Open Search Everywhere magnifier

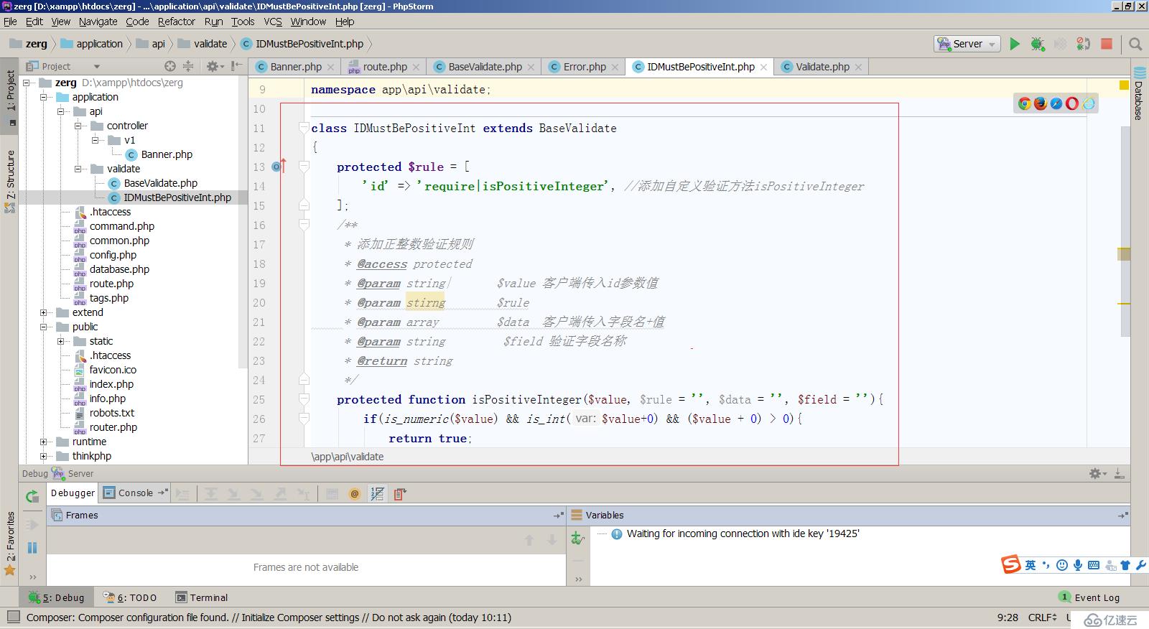(1135, 44)
